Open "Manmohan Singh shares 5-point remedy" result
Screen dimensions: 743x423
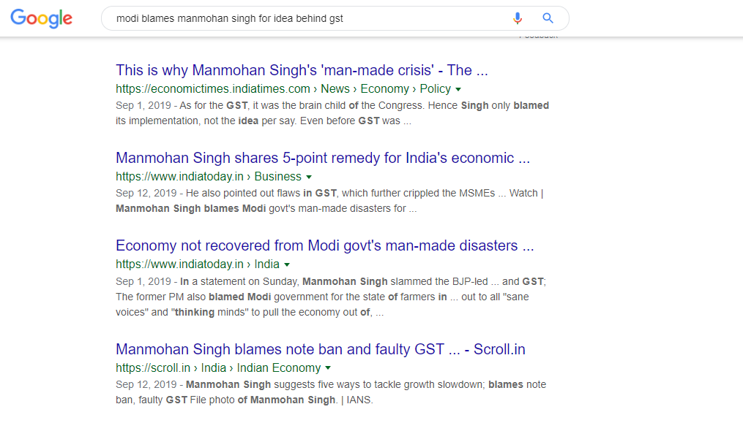click(323, 158)
